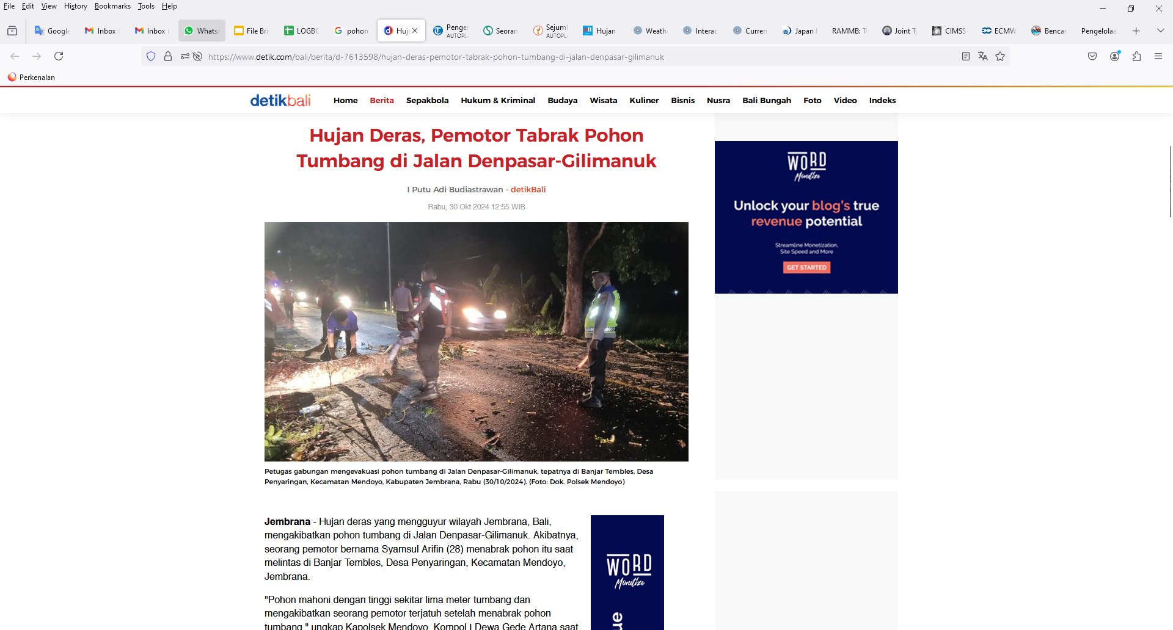Switch to the Weath tab

[x=650, y=31]
